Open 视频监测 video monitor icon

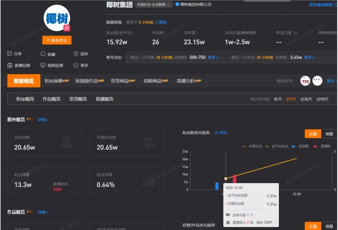click(x=43, y=65)
